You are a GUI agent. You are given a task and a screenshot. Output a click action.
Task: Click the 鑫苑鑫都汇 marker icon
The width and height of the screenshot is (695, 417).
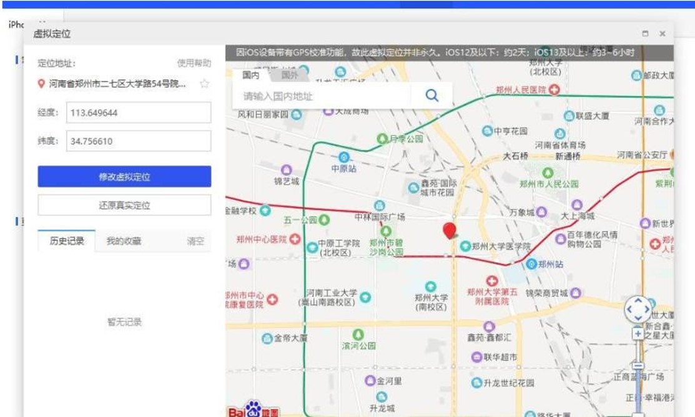pos(488,326)
